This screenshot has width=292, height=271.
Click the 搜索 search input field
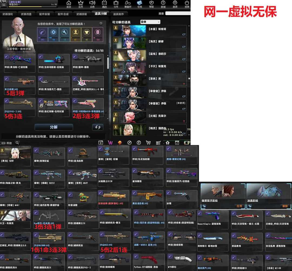point(178,13)
